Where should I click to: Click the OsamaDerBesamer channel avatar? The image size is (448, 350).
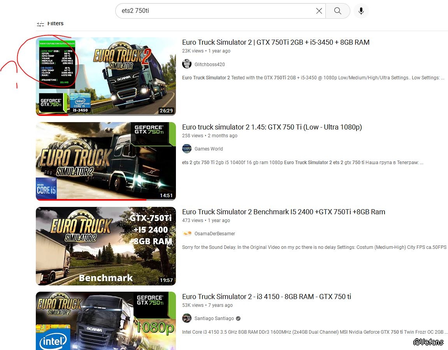[x=187, y=233]
